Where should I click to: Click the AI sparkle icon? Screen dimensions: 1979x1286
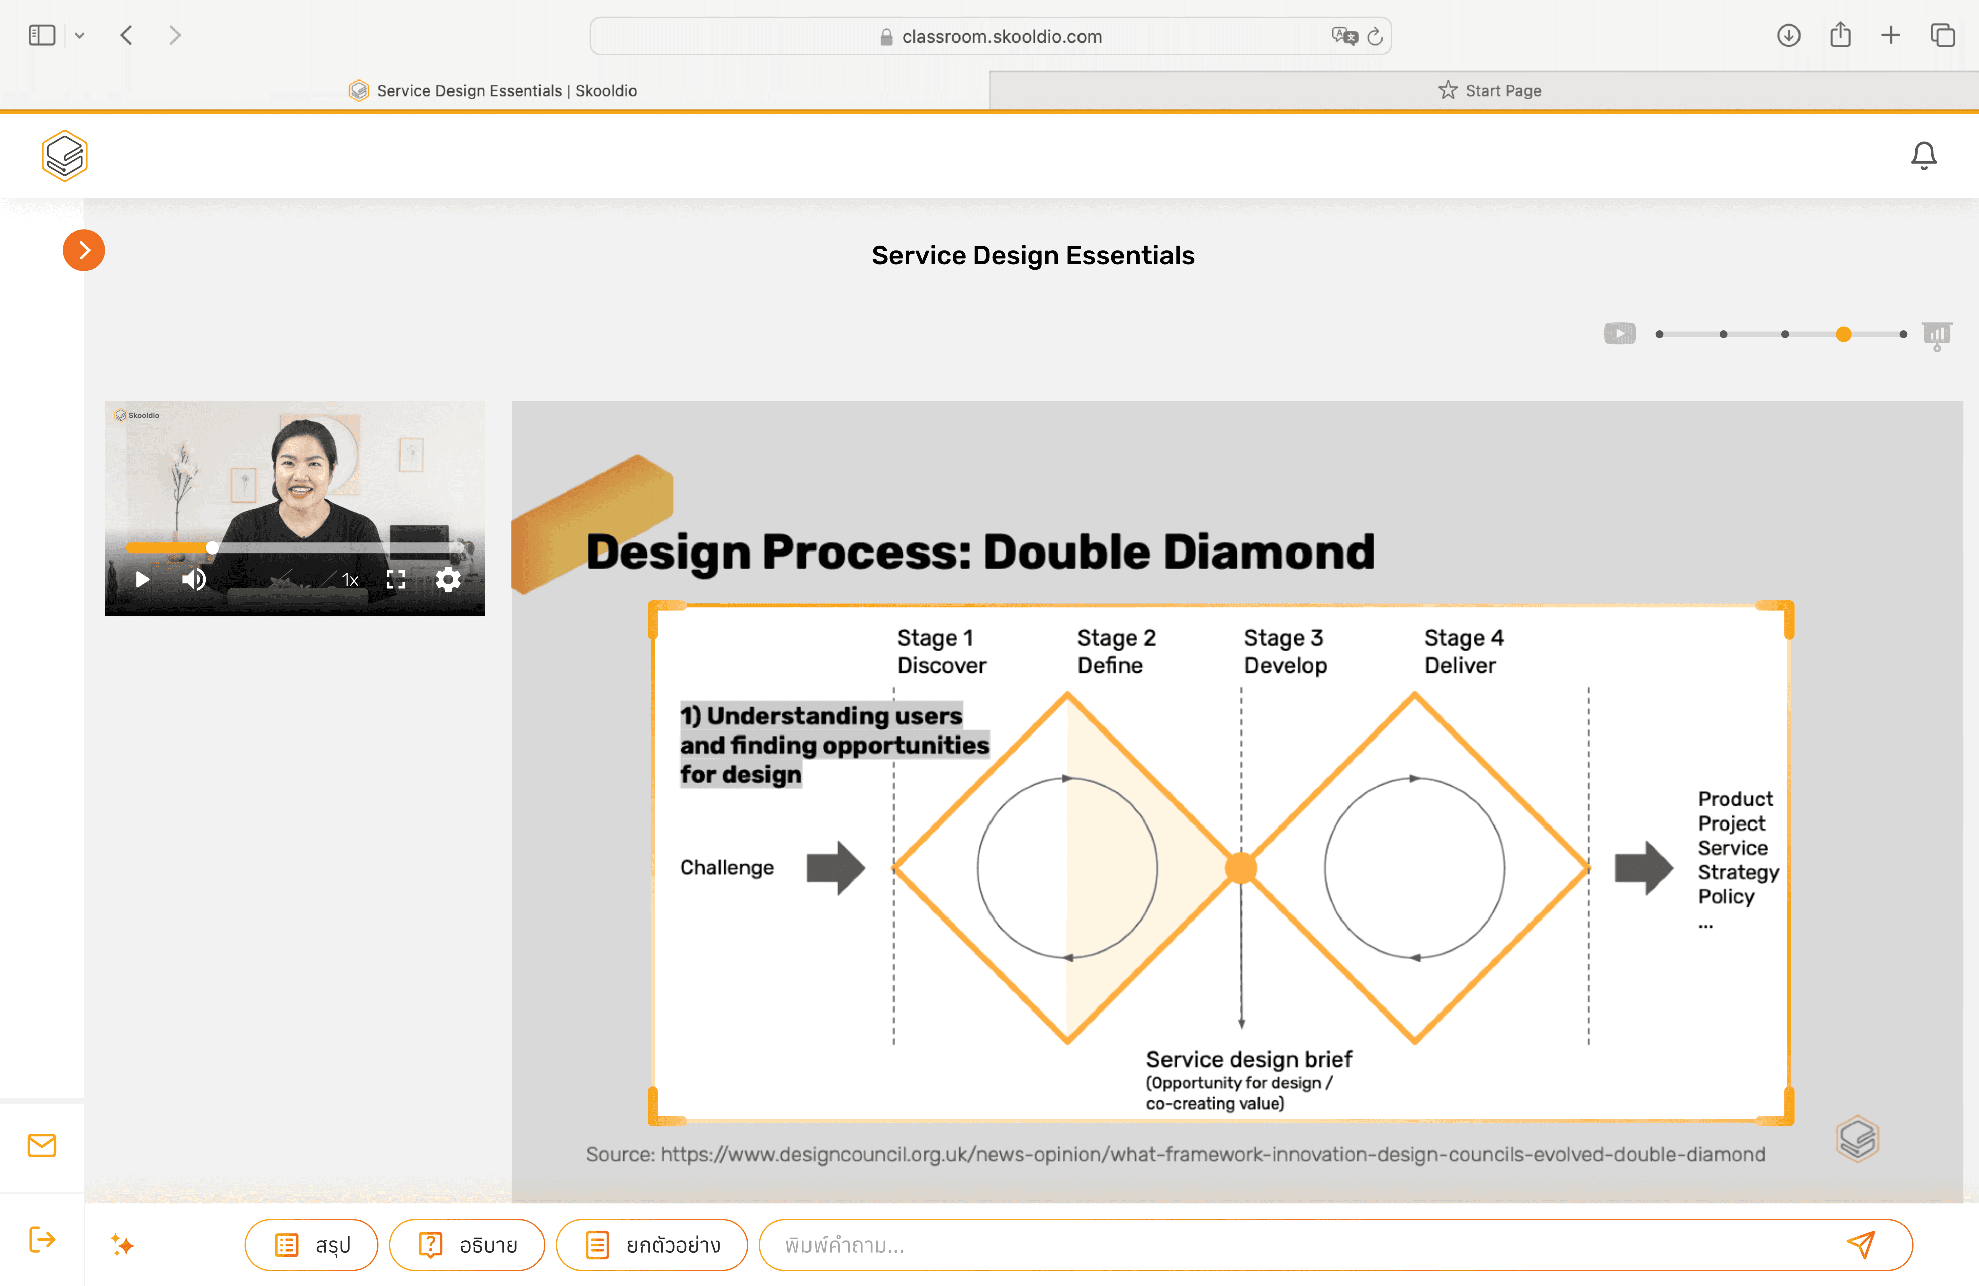point(122,1244)
